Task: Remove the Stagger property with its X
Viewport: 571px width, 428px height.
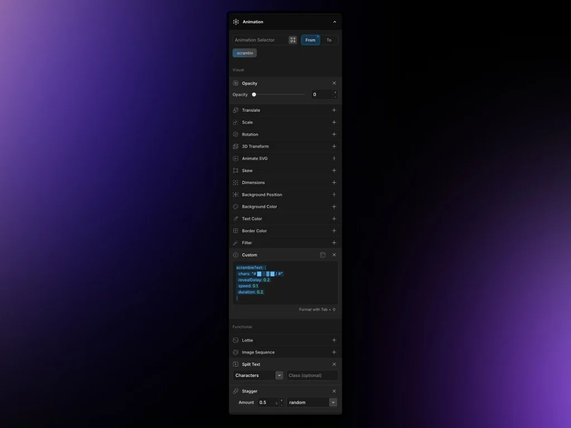Action: 334,391
